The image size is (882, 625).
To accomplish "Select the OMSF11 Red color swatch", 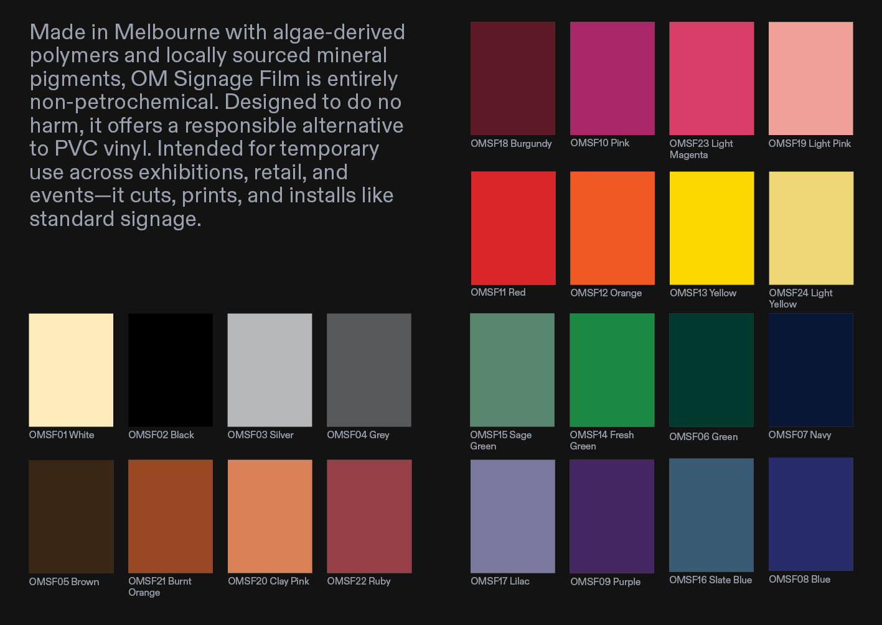I will (x=513, y=228).
